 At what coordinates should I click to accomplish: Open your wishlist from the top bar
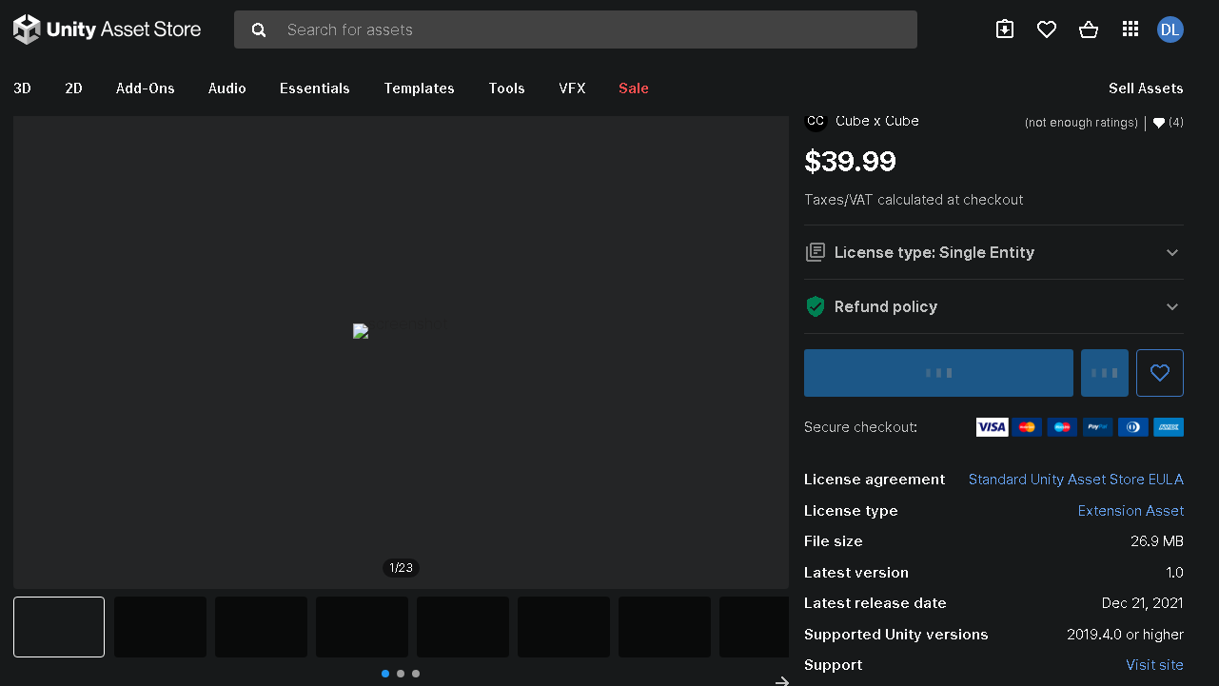pyautogui.click(x=1046, y=29)
